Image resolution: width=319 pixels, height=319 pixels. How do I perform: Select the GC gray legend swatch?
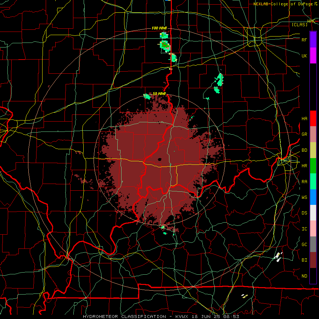pos(313,244)
